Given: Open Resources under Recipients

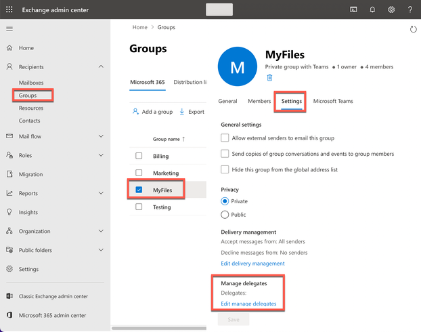Looking at the screenshot, I should coord(31,108).
